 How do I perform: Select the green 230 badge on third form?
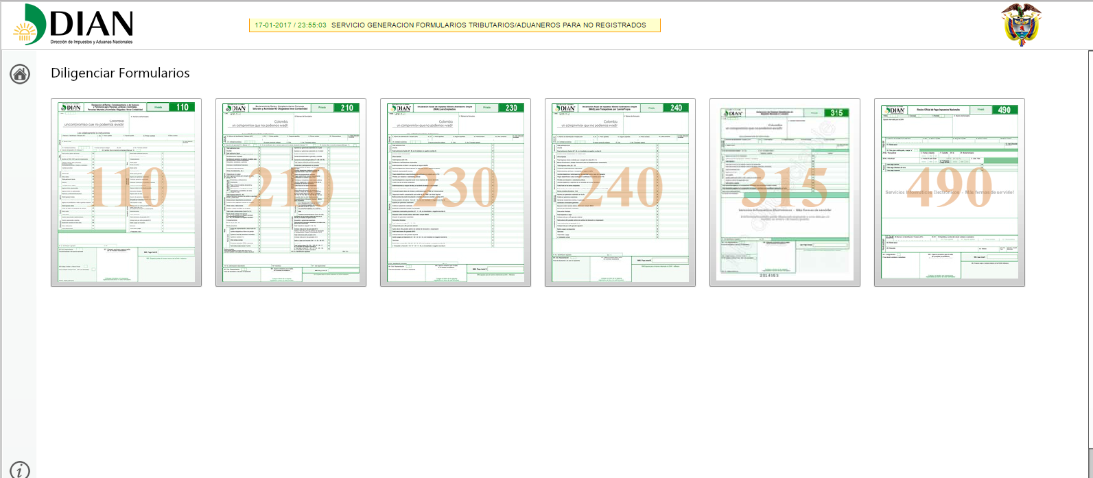point(511,108)
